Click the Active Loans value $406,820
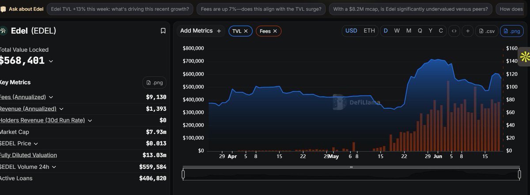This screenshot has width=530, height=195. pyautogui.click(x=153, y=178)
